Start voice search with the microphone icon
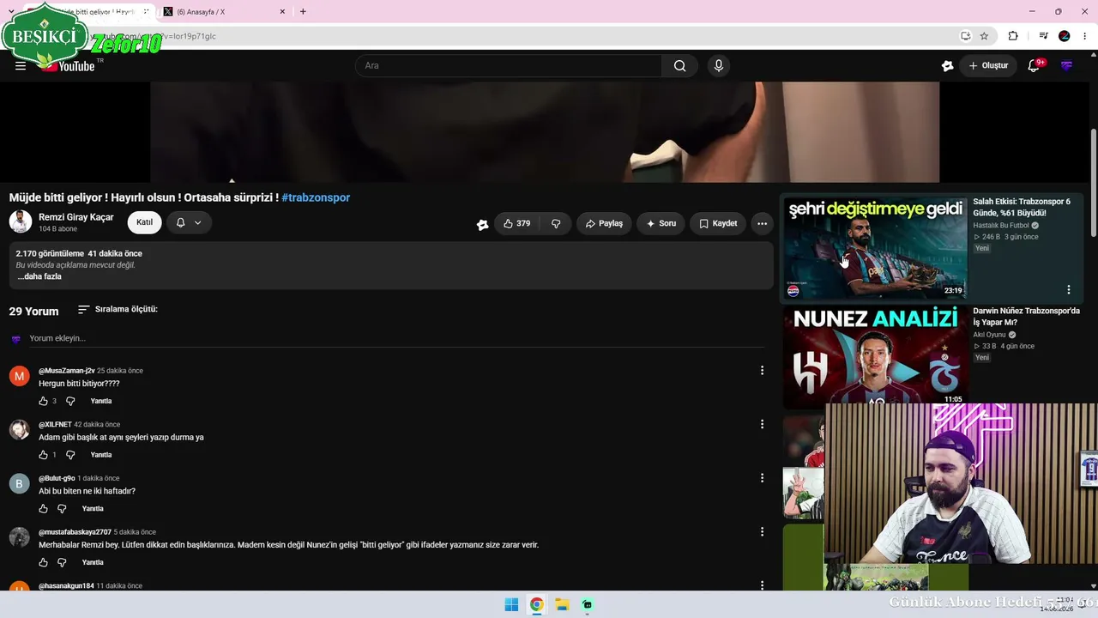The width and height of the screenshot is (1098, 618). coord(719,66)
